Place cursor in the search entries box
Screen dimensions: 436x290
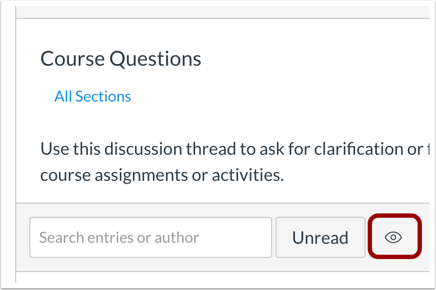(150, 237)
